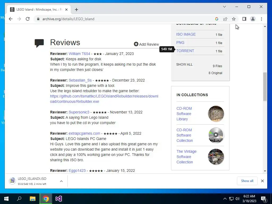This screenshot has width=272, height=204.
Task: Open the Google icon in the address bar
Action: (217, 19)
